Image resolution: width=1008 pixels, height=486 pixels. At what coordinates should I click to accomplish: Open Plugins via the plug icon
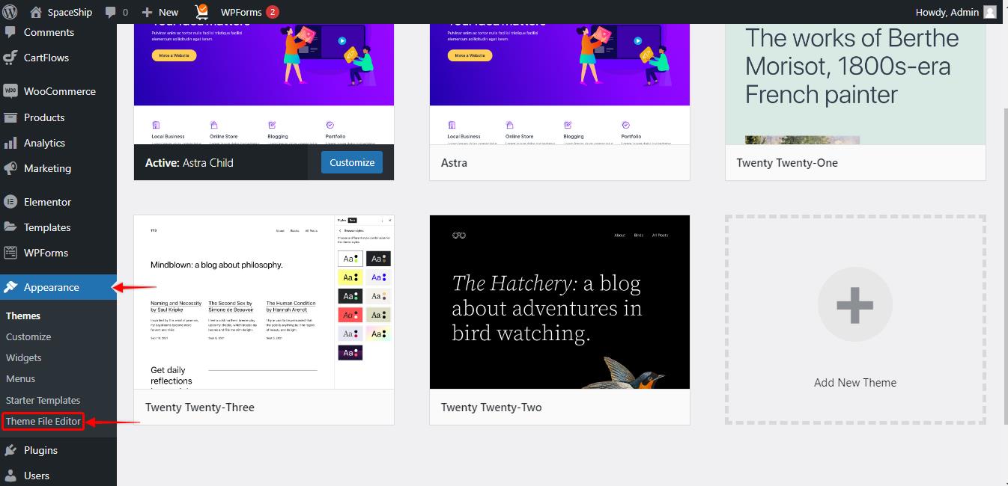tap(10, 450)
